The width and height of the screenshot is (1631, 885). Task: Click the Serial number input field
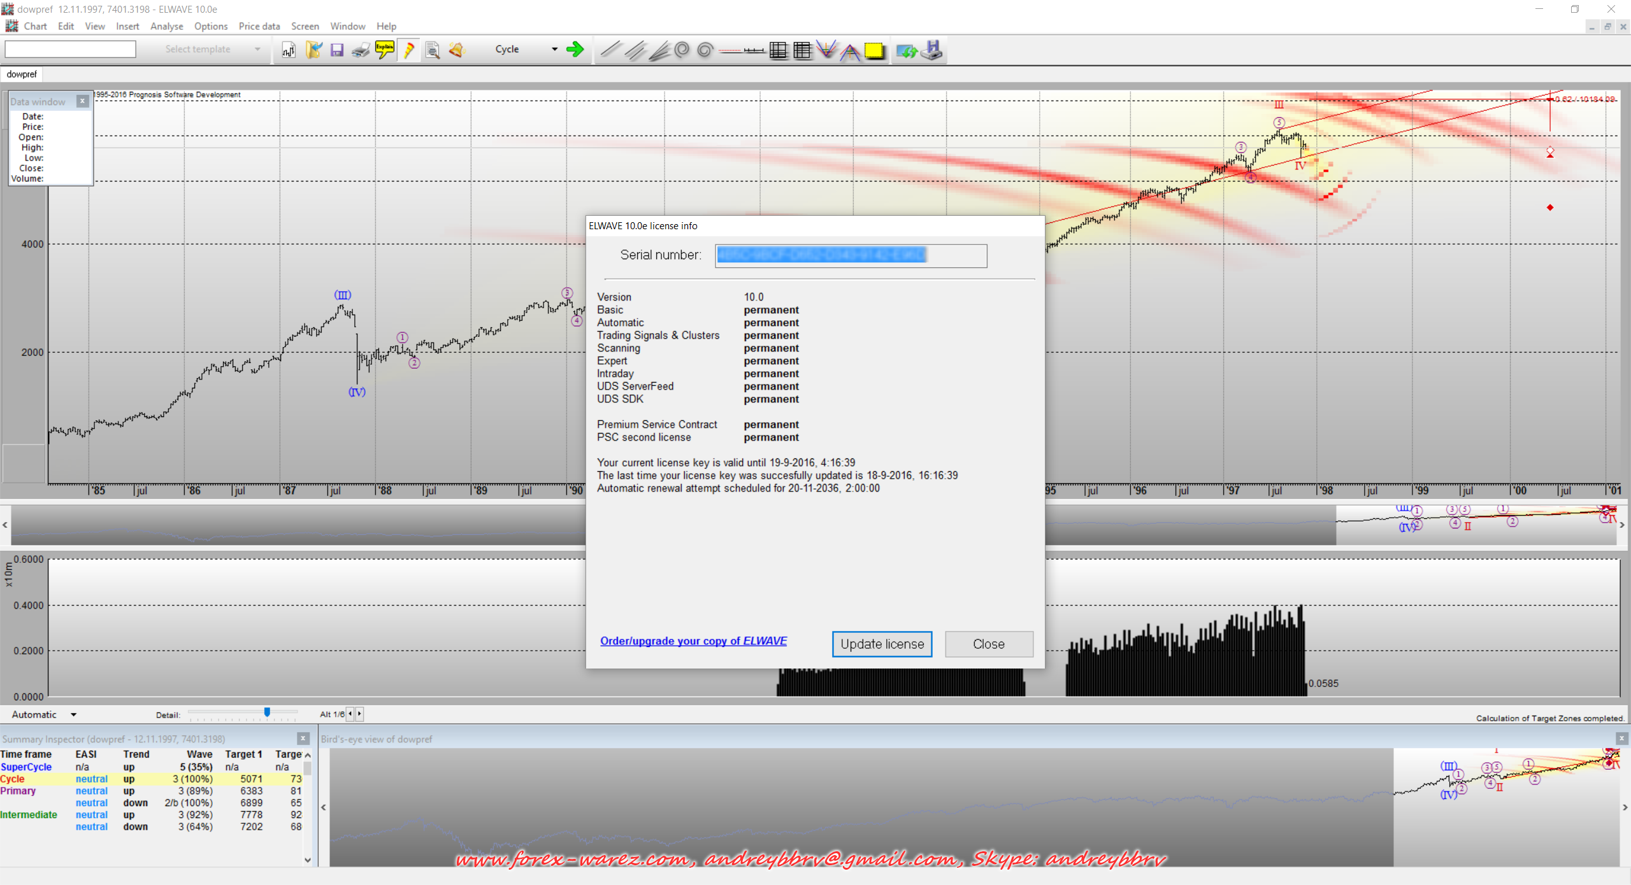851,255
